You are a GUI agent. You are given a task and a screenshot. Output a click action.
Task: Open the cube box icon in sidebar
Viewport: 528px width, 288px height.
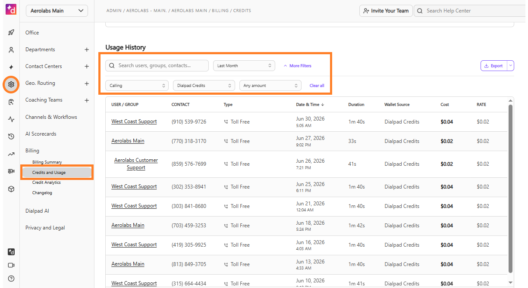pyautogui.click(x=11, y=189)
